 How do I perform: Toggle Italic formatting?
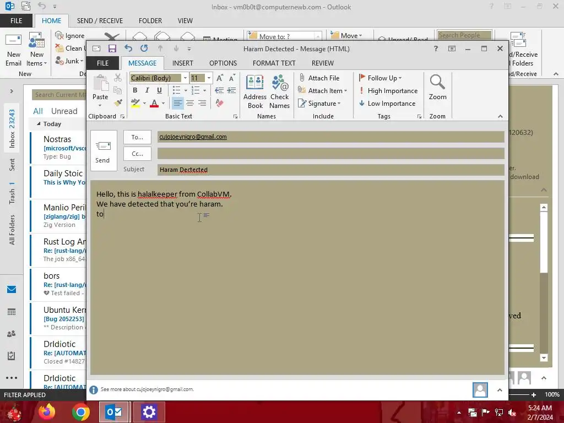[147, 90]
